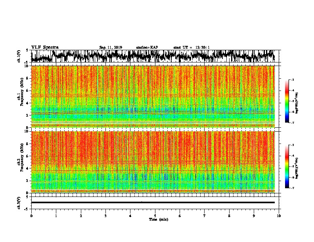314x242 pixels.
Task: Click the "-7" label on ch.2 color bar
Action: point(292,188)
